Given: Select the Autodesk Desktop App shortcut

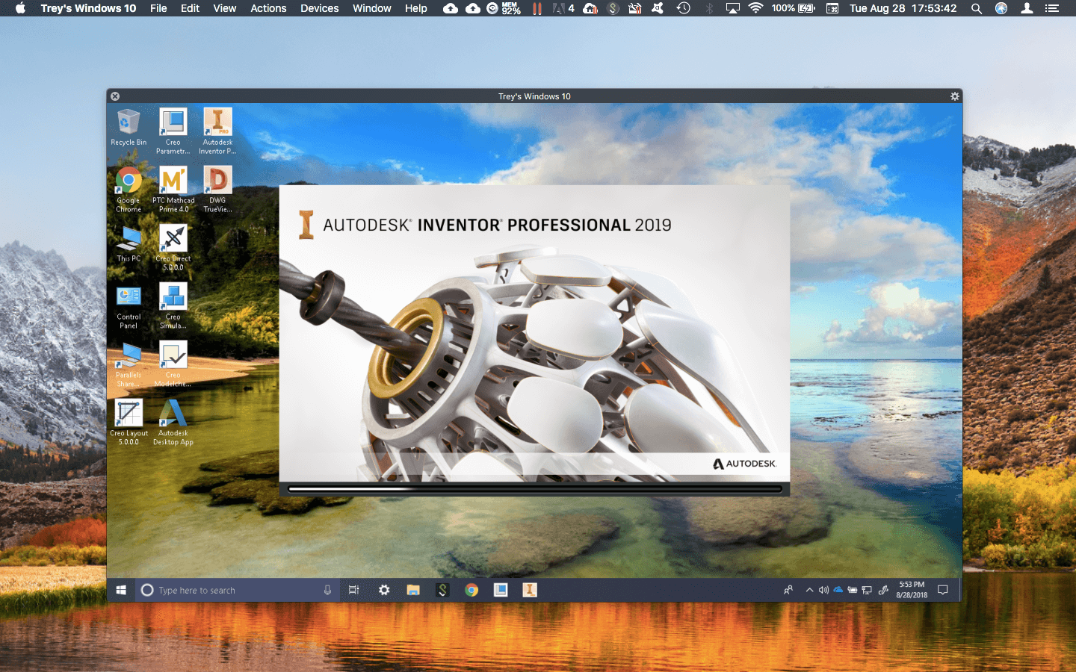Looking at the screenshot, I should [173, 422].
